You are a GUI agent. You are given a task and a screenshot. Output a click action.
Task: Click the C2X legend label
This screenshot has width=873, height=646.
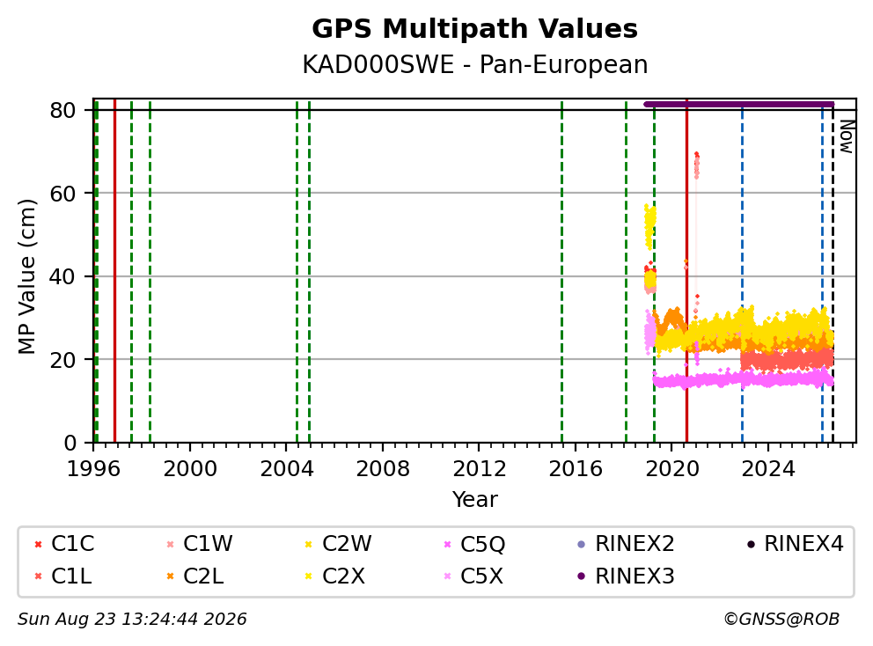click(343, 576)
